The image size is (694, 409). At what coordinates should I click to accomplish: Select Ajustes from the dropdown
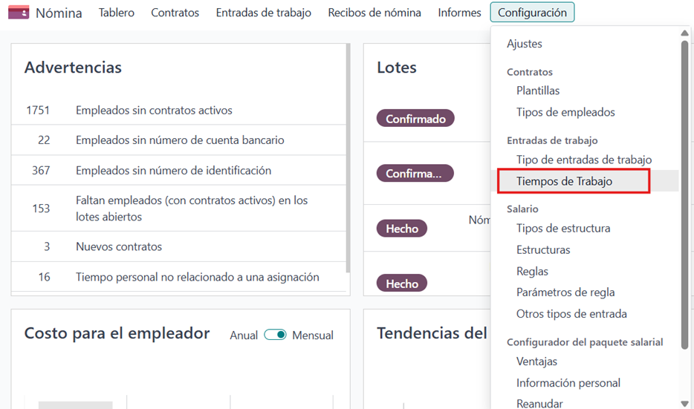point(525,44)
